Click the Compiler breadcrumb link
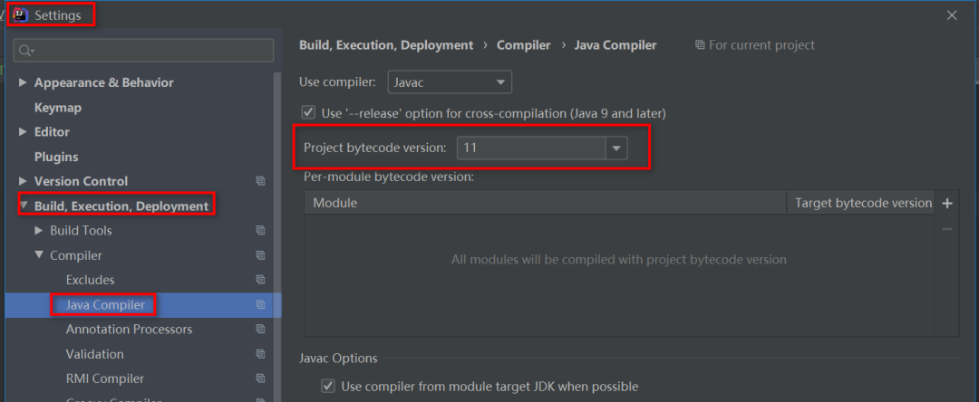Screen dimensions: 979x402 [x=523, y=45]
